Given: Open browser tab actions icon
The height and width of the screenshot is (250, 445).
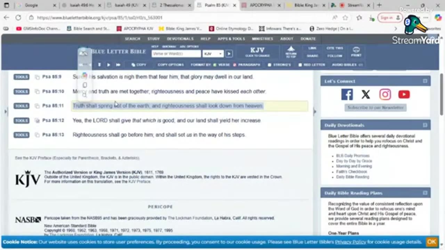Looking at the screenshot, I should click(x=6, y=5).
